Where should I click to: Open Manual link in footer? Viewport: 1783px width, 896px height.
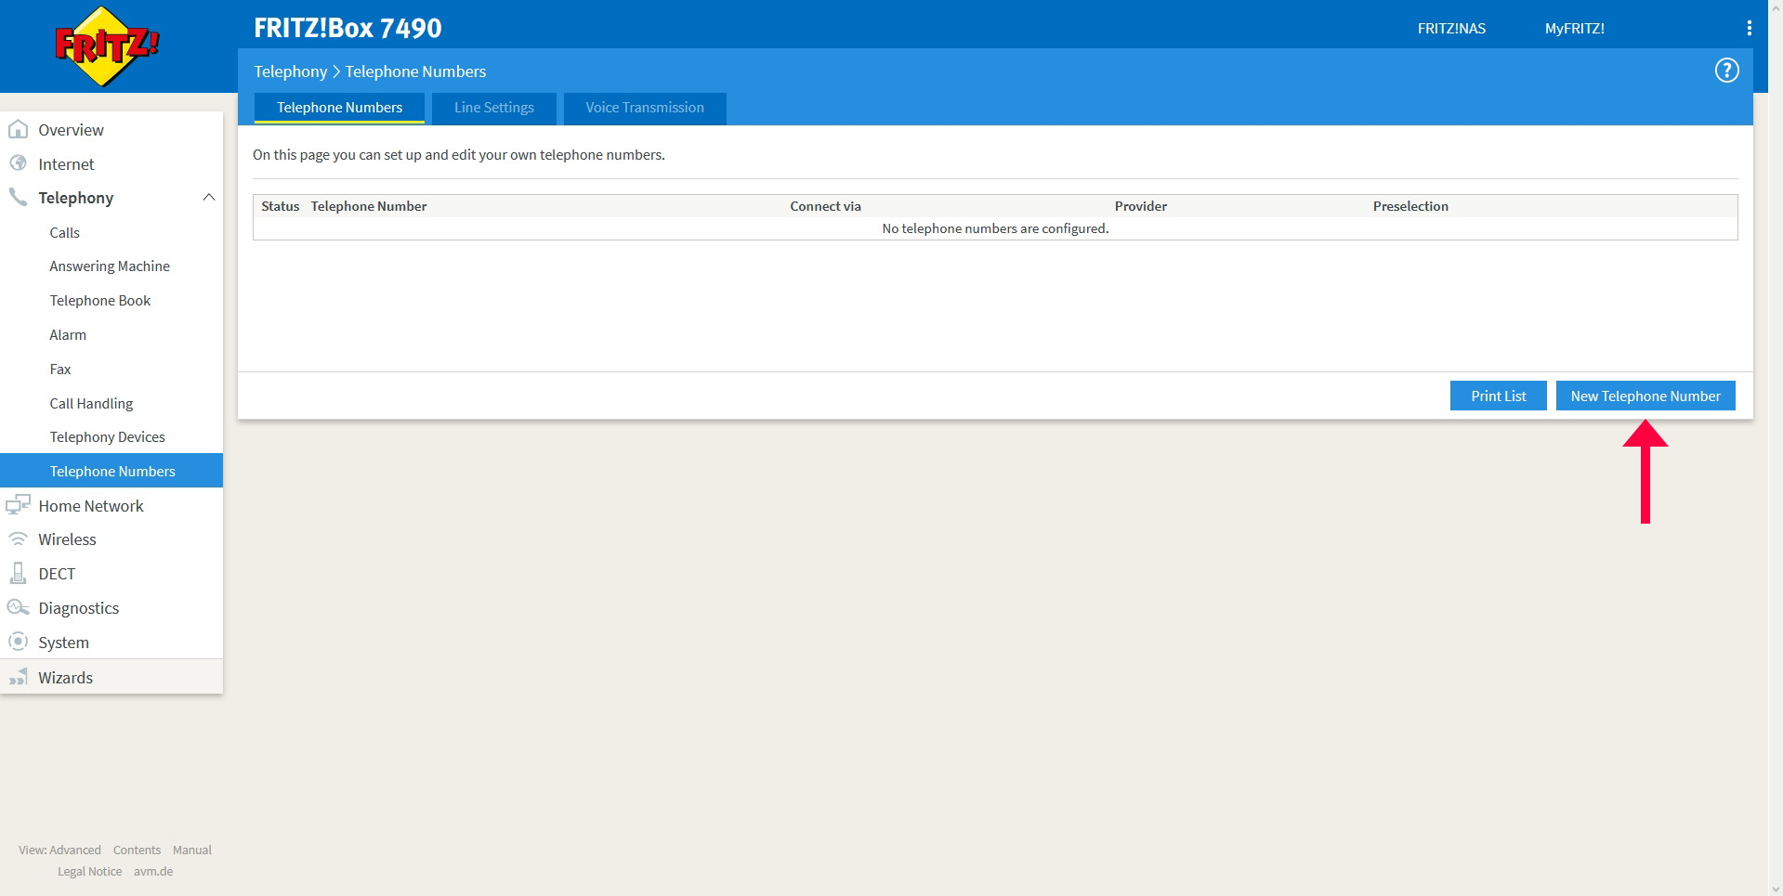[x=192, y=850]
